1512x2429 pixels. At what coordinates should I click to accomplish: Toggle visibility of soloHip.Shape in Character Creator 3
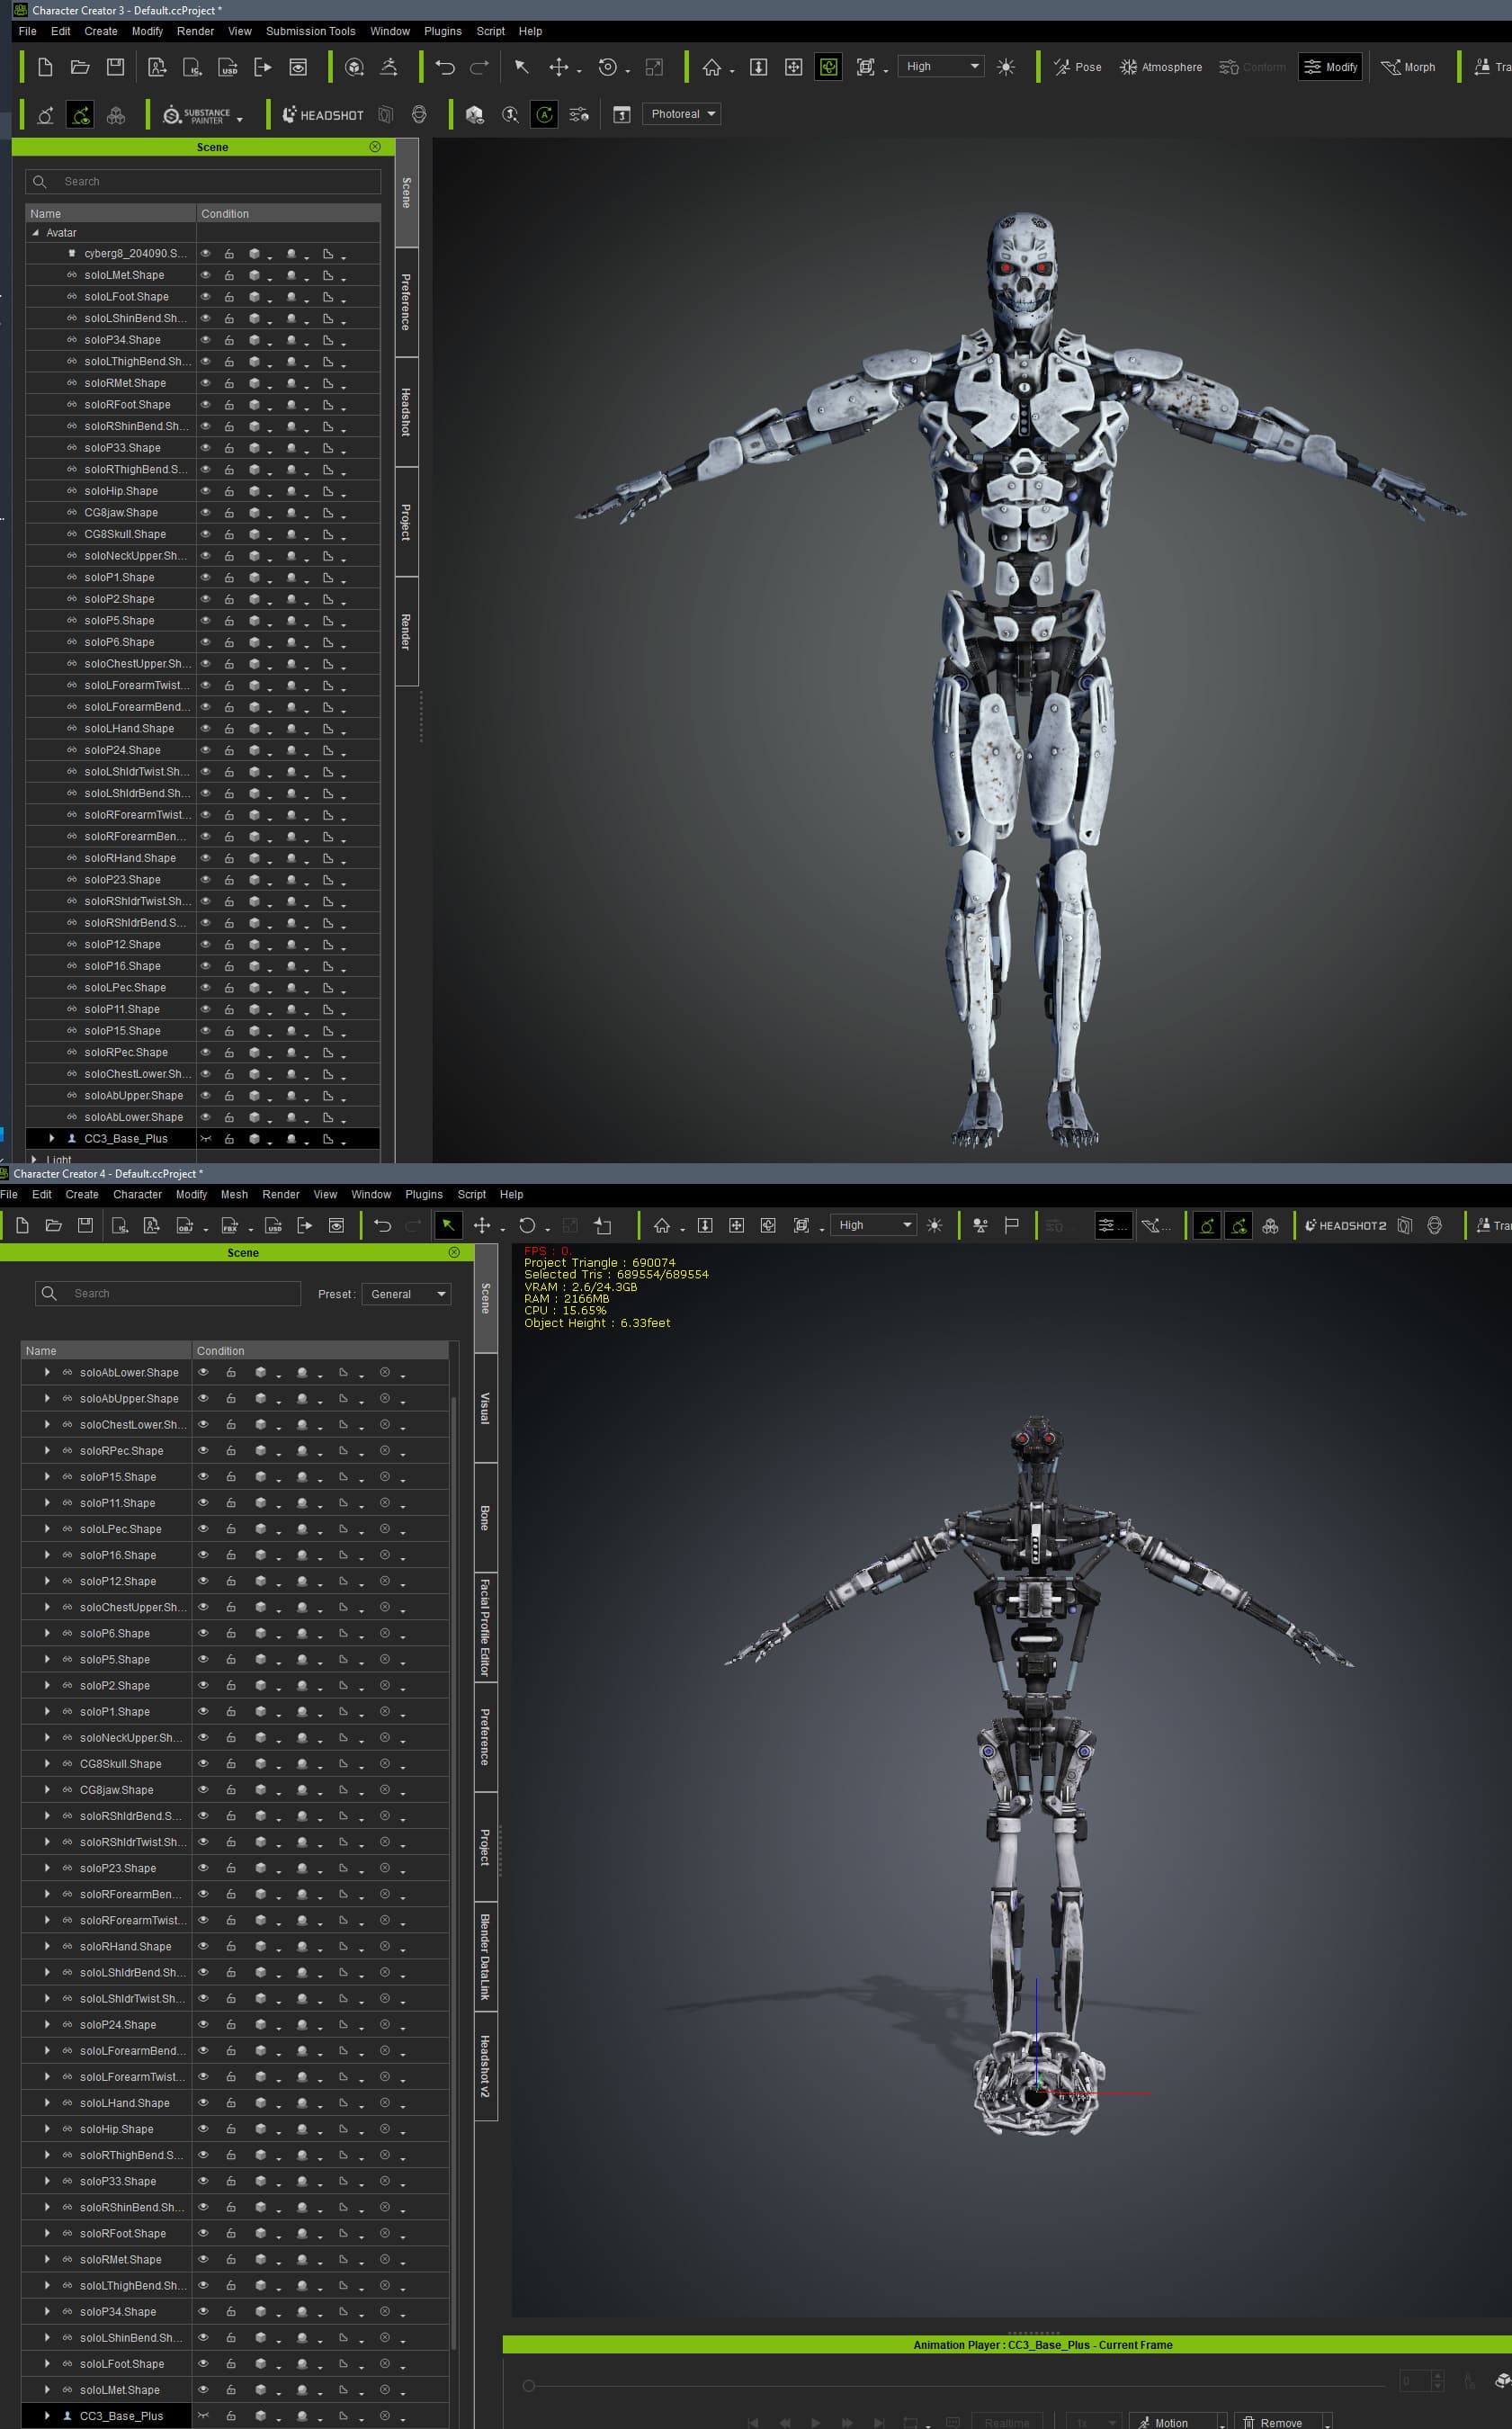pos(206,491)
